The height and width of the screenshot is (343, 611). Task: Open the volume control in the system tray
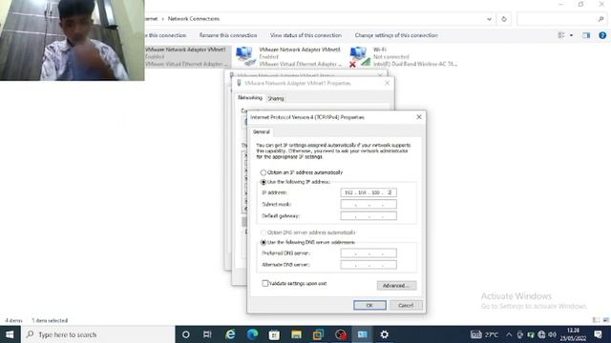pos(552,334)
